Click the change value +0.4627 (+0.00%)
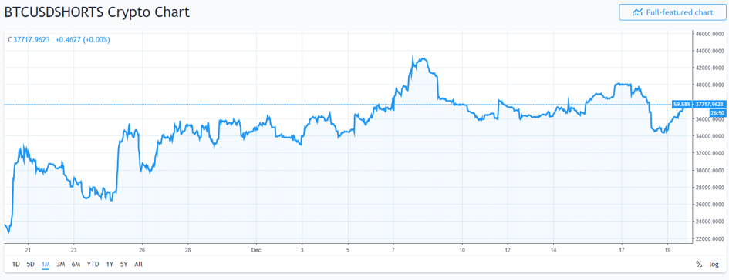This screenshot has height=280, width=729. (x=83, y=40)
